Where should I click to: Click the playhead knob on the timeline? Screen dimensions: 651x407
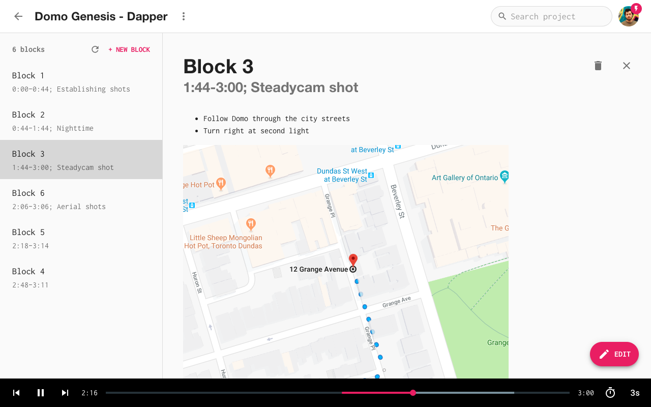(x=413, y=393)
